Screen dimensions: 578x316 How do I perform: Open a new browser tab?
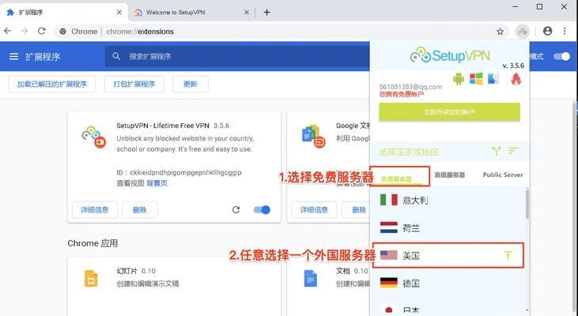[267, 12]
